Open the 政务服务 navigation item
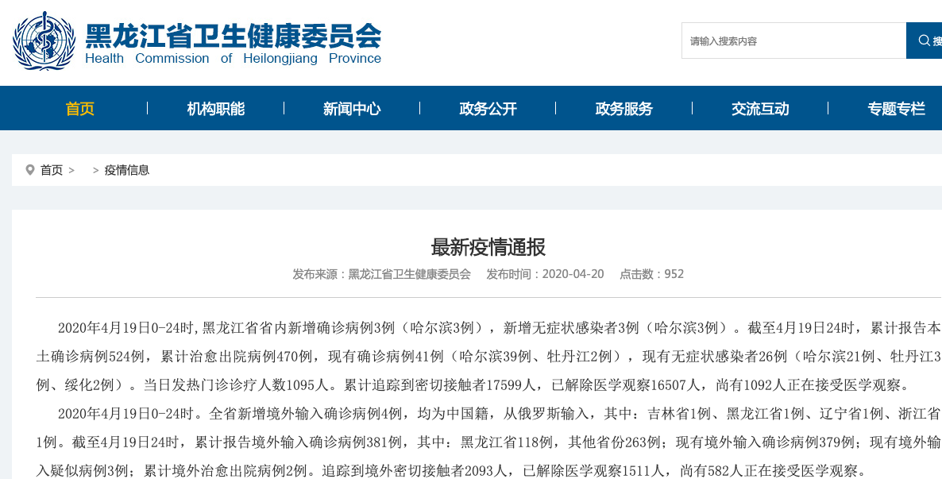The height and width of the screenshot is (479, 942). pyautogui.click(x=623, y=109)
